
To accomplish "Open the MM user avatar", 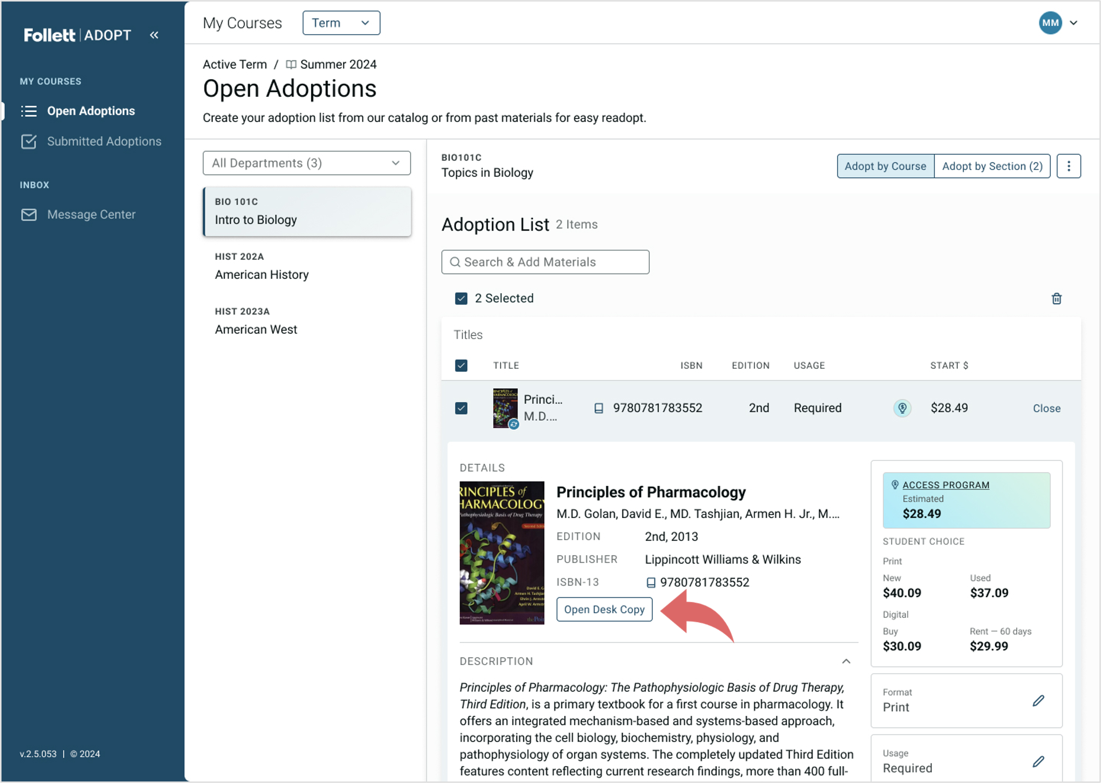I will point(1050,23).
